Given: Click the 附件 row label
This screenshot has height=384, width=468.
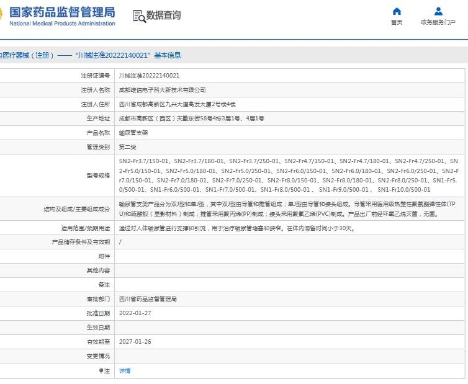Looking at the screenshot, I should [x=104, y=256].
